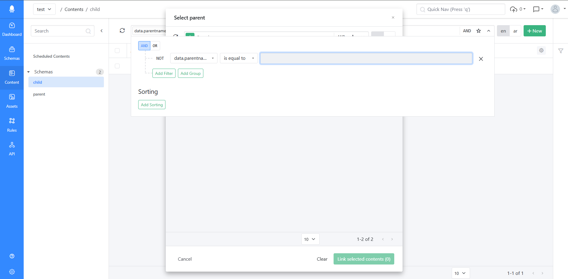Open the Assets section
The width and height of the screenshot is (568, 279).
point(12,101)
